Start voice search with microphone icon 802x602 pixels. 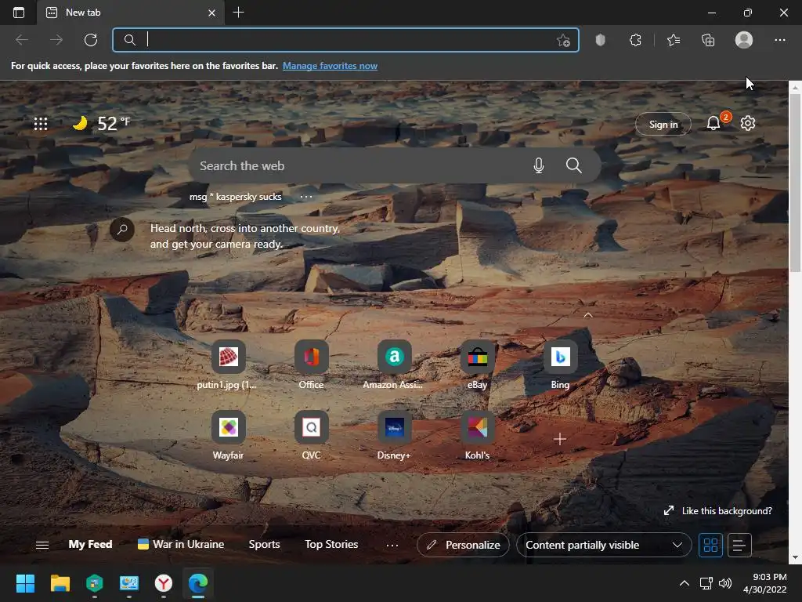coord(539,165)
